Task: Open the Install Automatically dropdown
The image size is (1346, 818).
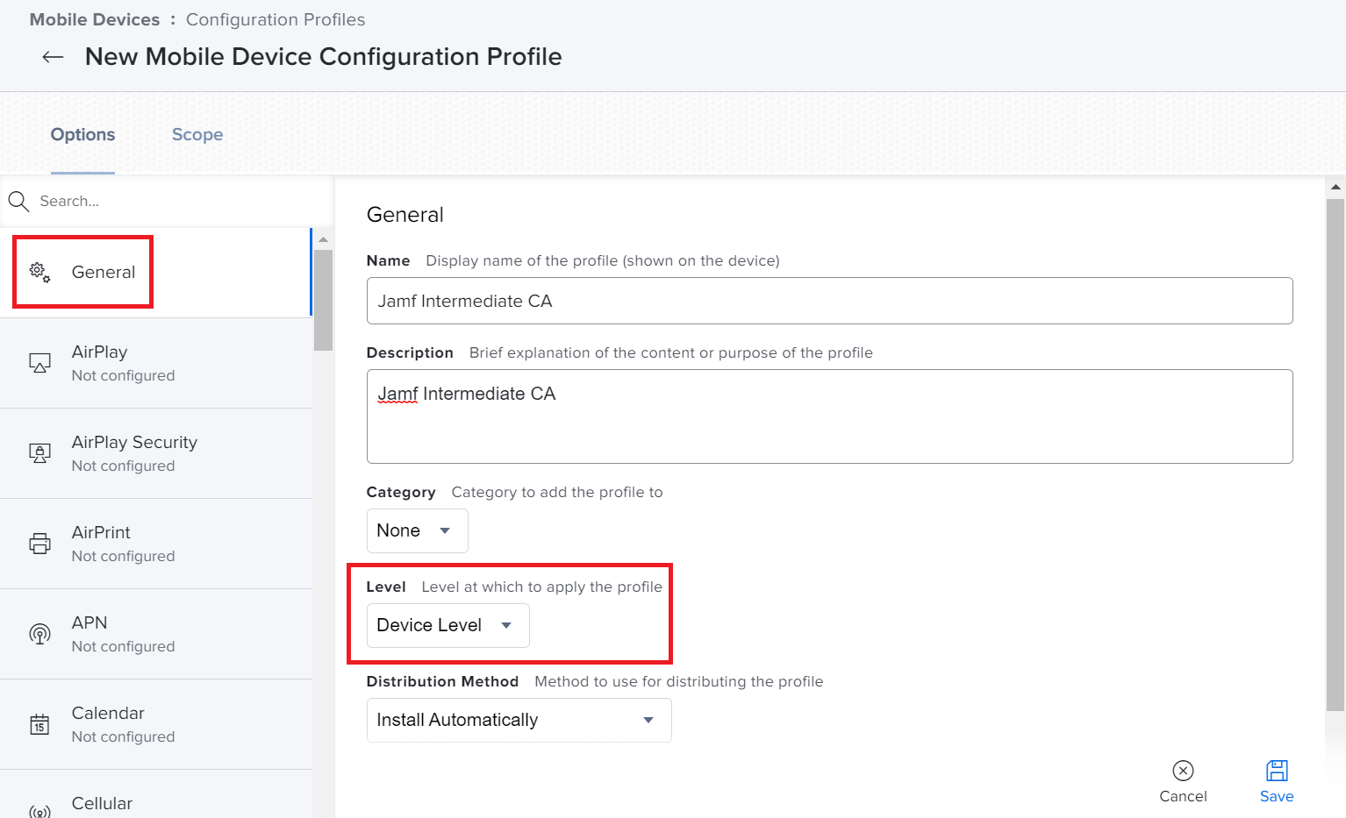Action: pyautogui.click(x=519, y=720)
